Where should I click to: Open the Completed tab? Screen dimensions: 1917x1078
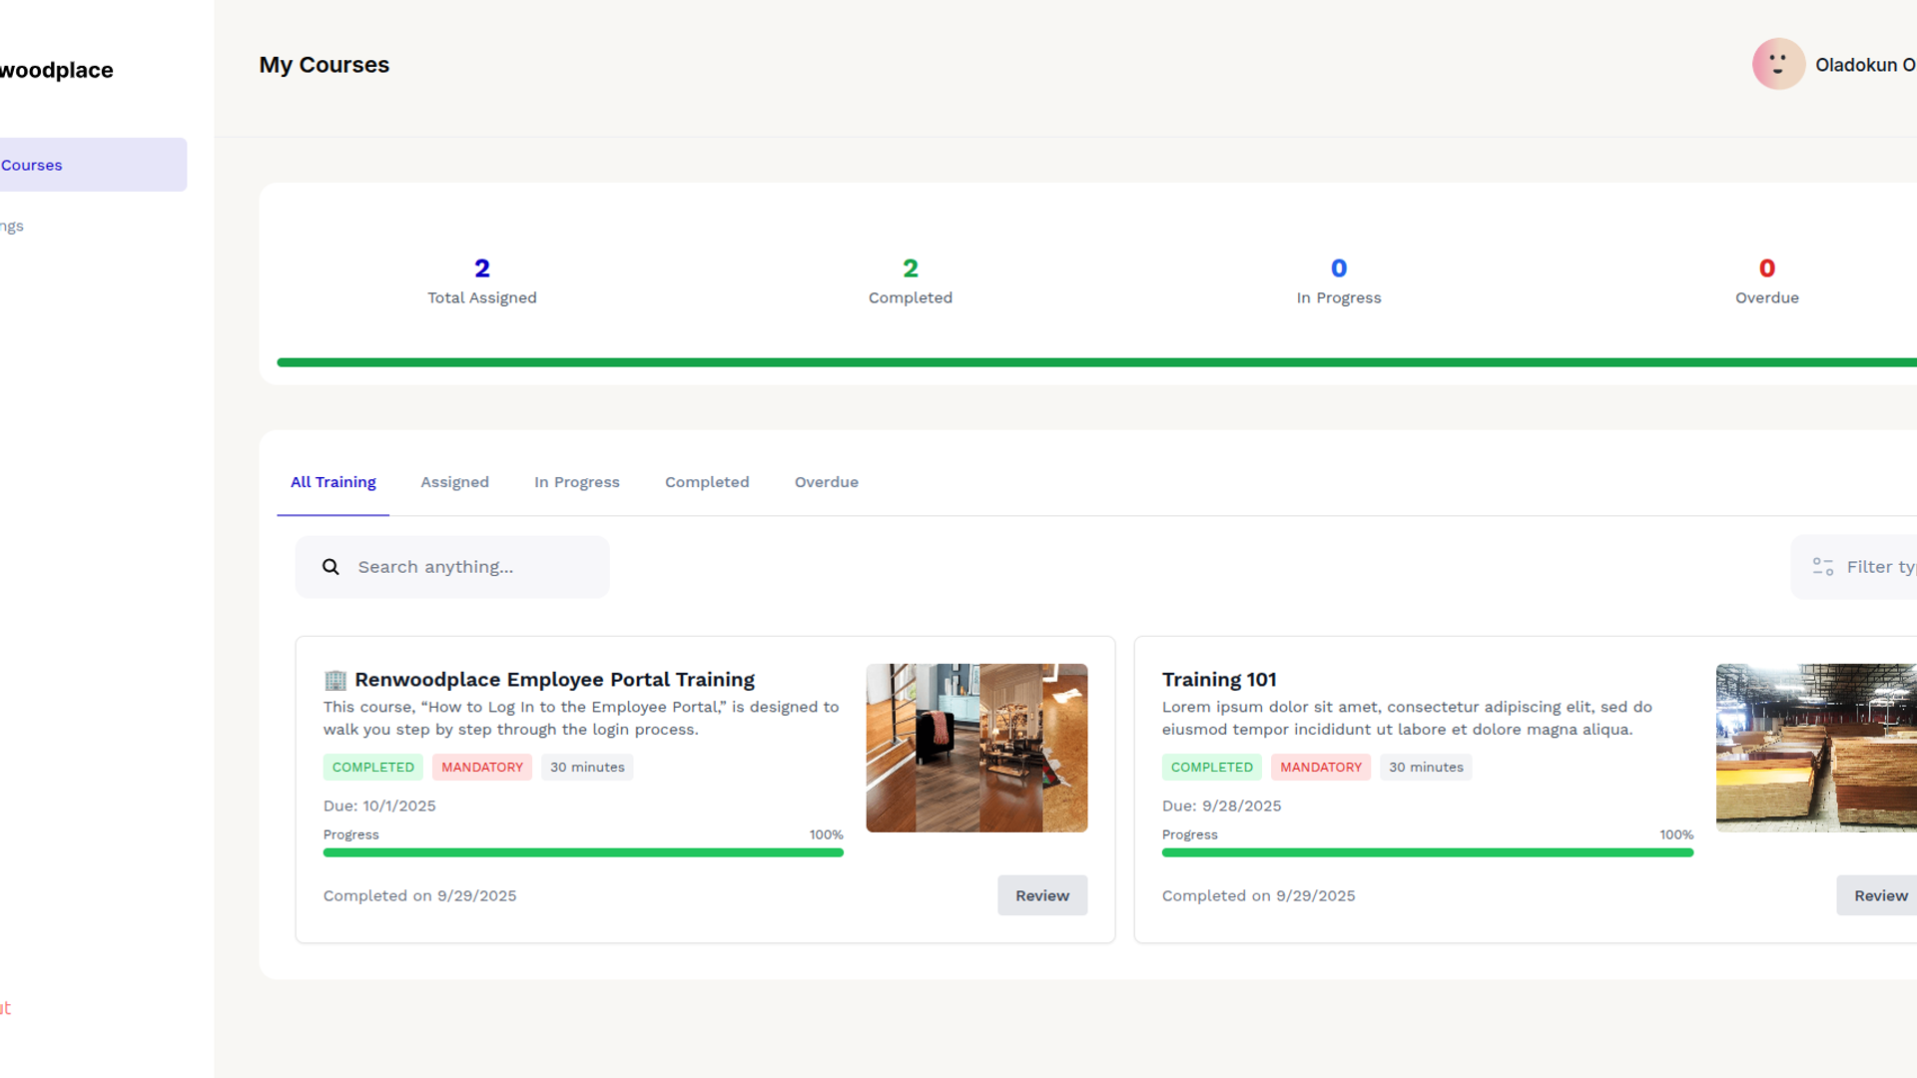tap(706, 482)
